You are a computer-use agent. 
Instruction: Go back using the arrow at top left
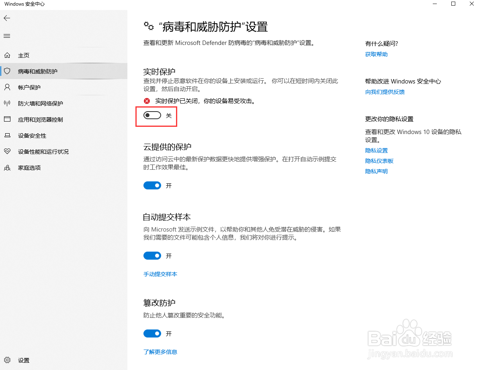click(6, 18)
